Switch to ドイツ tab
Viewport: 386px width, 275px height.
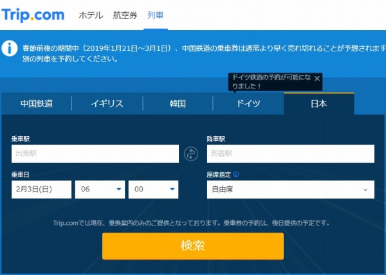248,103
